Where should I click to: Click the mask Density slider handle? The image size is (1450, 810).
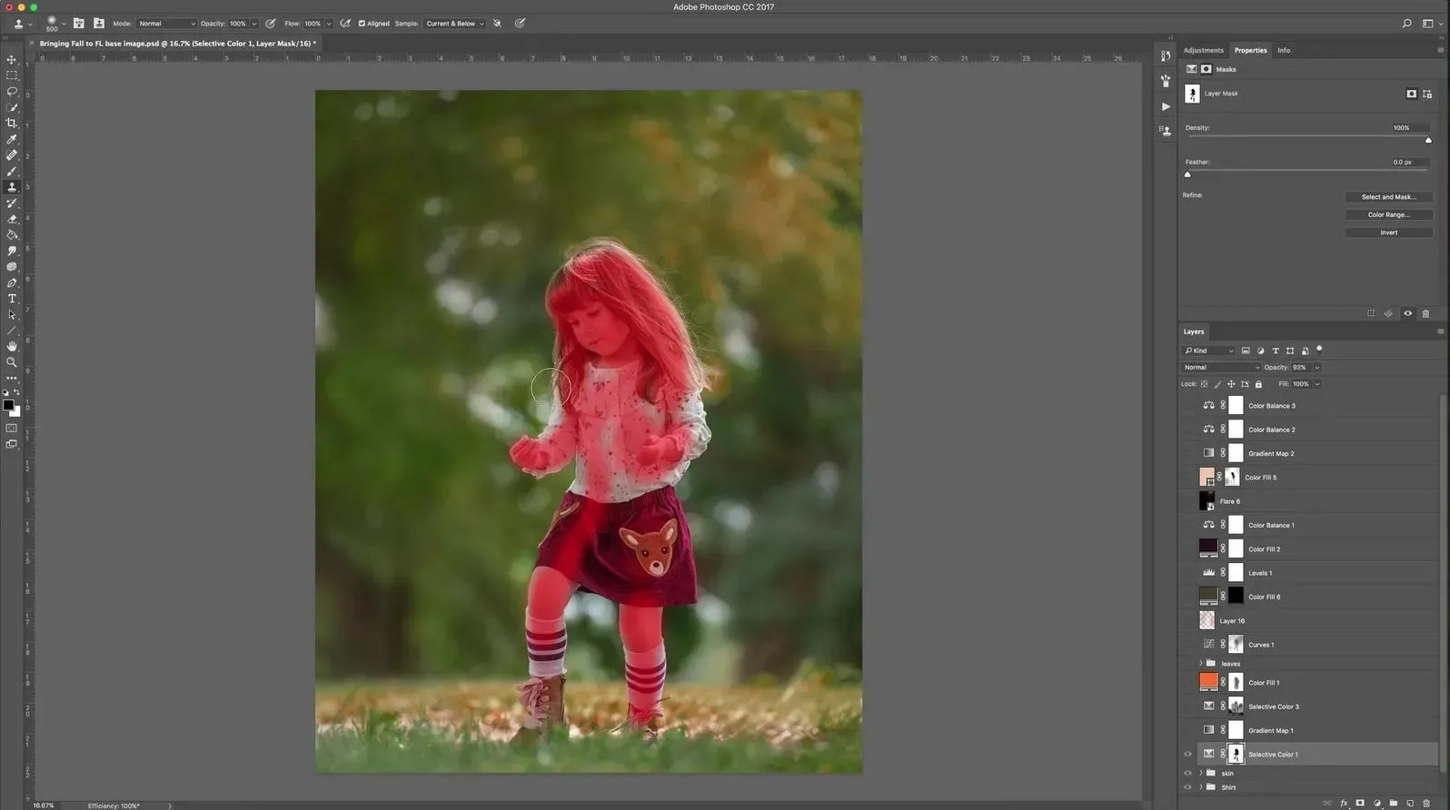1427,140
